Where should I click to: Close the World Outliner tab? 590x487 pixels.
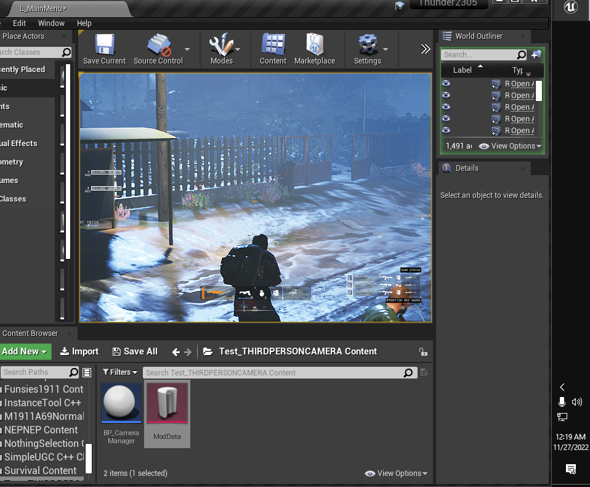523,36
